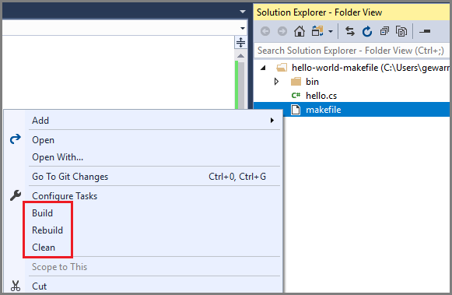Click the editor vertical scrollbar track

(x=241, y=85)
